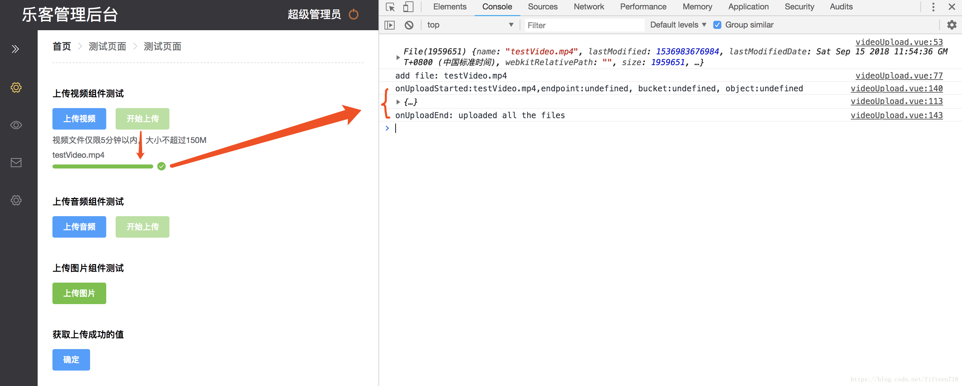Screen dimensions: 962x386
Task: Toggle the device toolbar icon
Action: coord(408,7)
